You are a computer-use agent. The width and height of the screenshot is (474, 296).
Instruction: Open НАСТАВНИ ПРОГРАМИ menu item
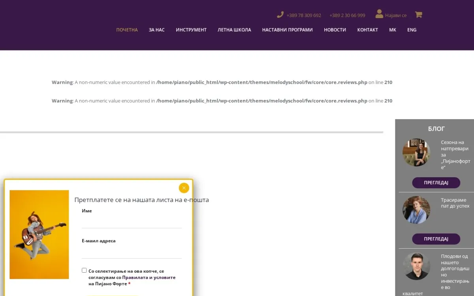(x=287, y=30)
